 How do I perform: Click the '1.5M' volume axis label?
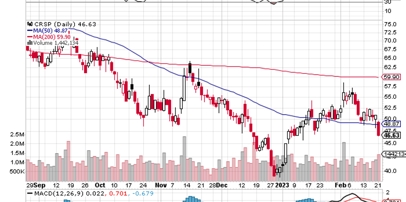pos(17,153)
